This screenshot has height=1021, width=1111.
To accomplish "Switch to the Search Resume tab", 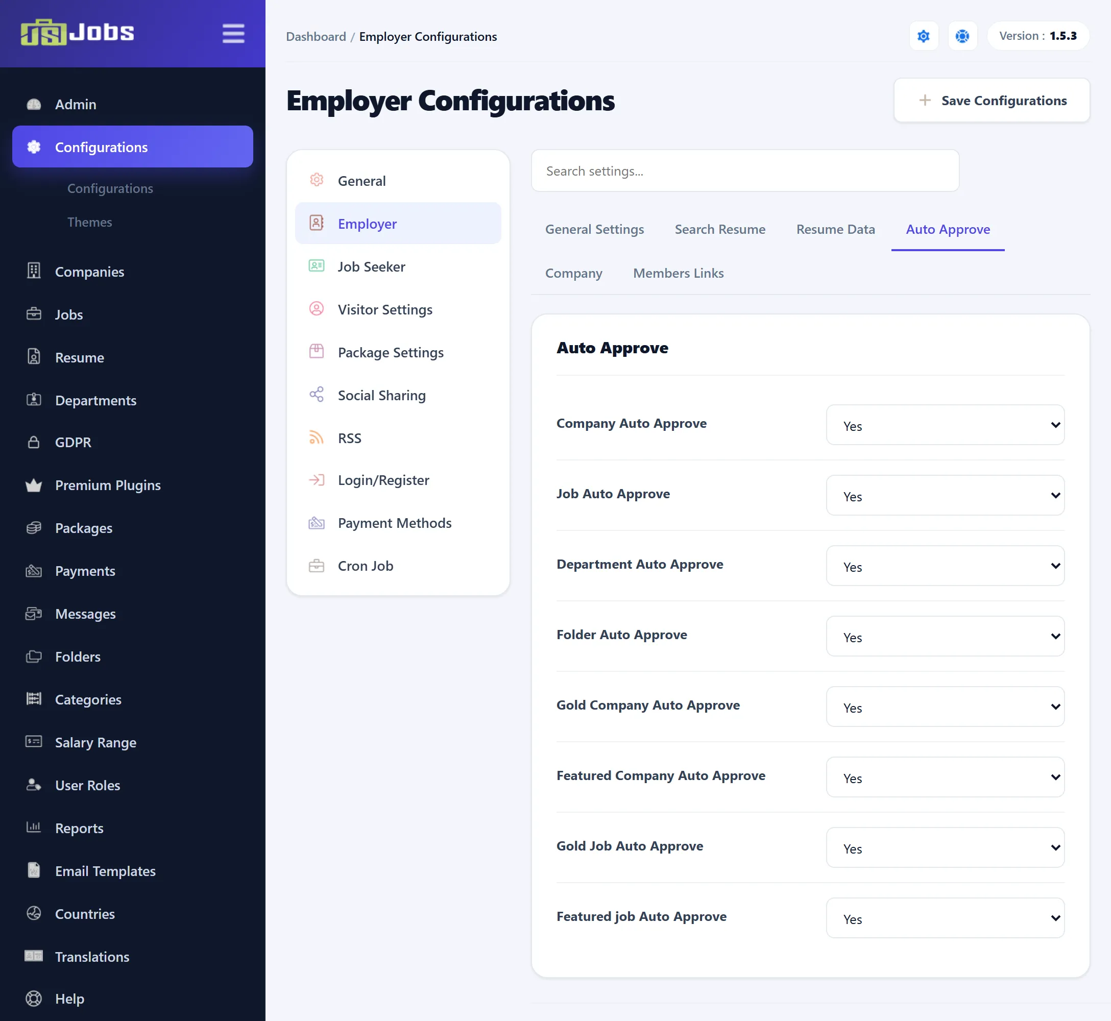I will coord(720,229).
